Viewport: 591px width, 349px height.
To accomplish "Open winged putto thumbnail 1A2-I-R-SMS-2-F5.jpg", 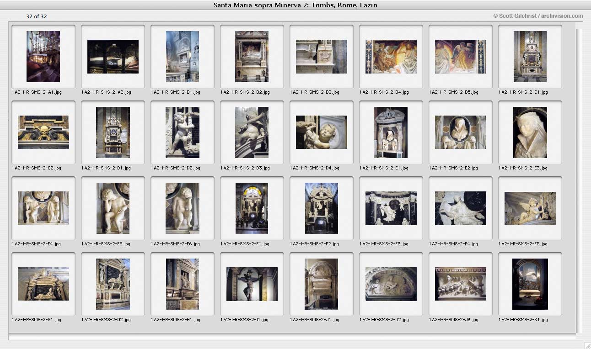I will [x=530, y=208].
